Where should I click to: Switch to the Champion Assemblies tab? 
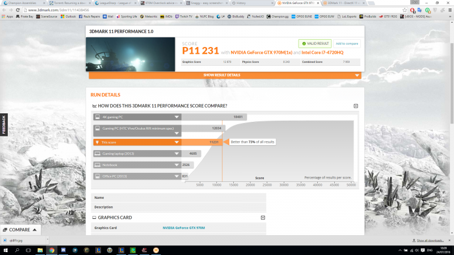pos(24,3)
